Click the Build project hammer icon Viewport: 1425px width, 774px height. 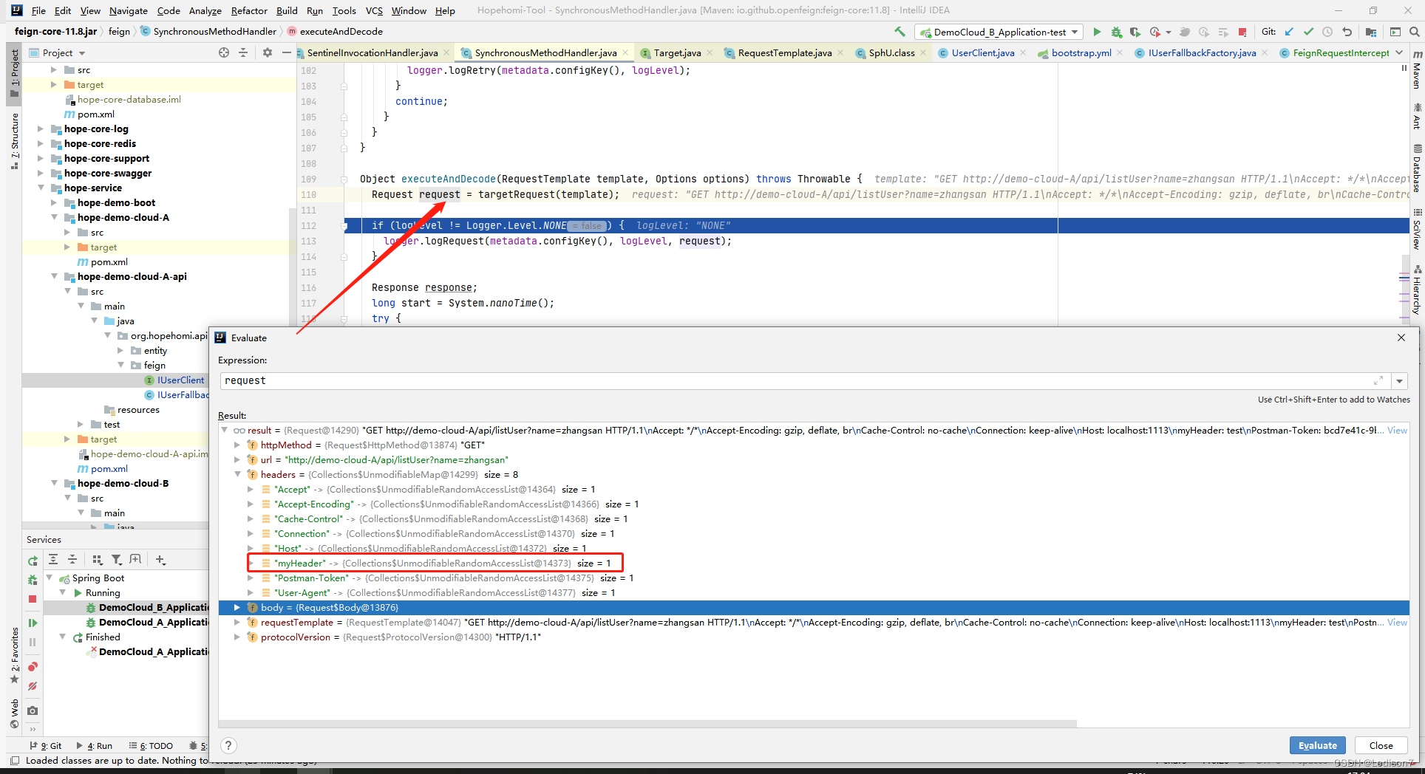899,32
